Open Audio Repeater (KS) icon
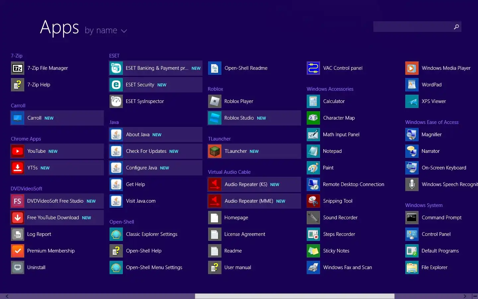The height and width of the screenshot is (299, 478). click(x=215, y=184)
